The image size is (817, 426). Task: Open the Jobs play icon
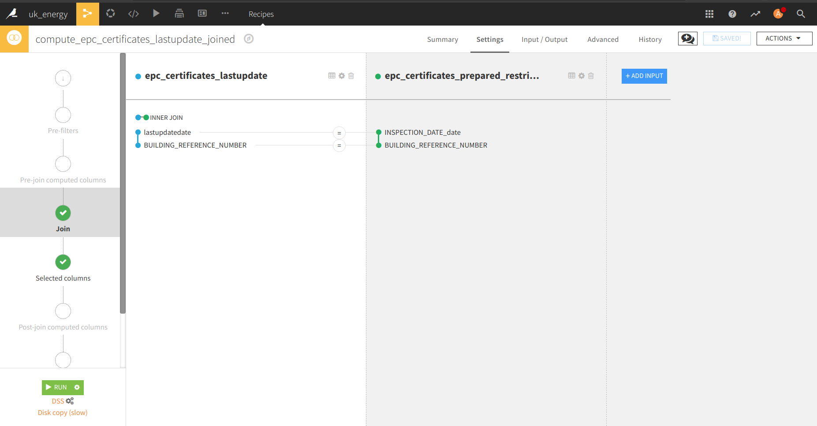[156, 14]
